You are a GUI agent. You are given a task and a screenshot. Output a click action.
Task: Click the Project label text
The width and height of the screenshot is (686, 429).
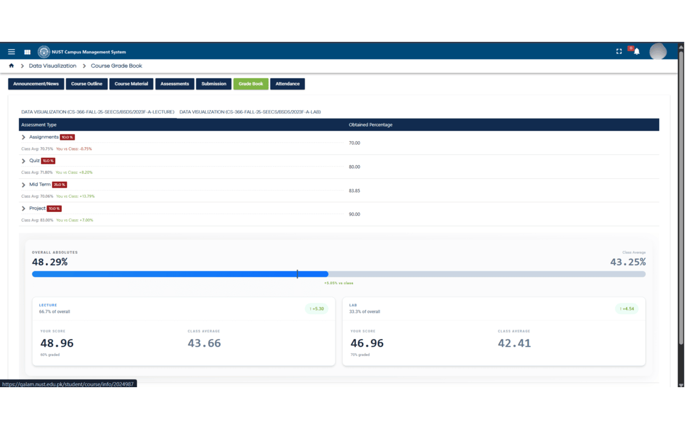(x=38, y=208)
